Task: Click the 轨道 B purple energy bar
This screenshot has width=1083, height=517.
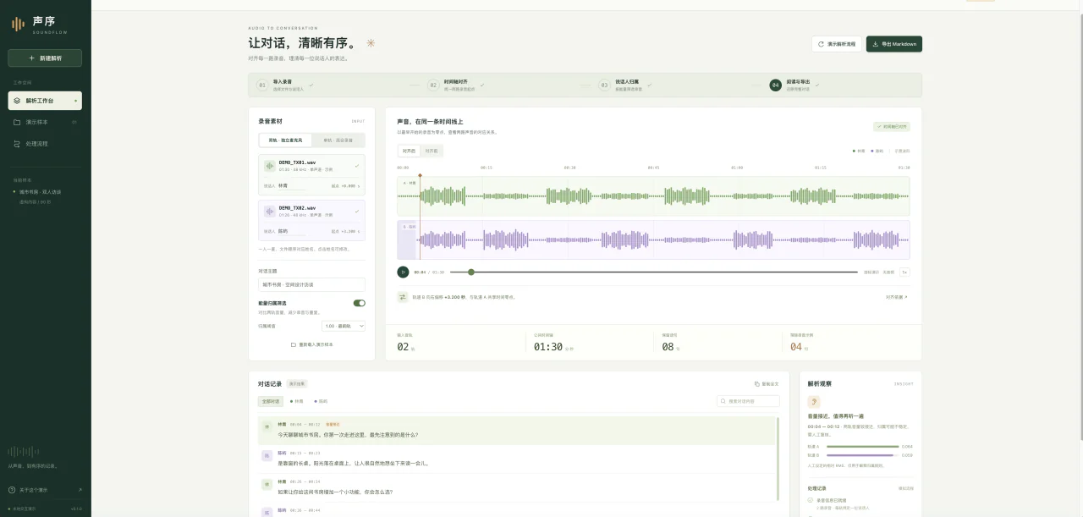Action: coord(860,455)
